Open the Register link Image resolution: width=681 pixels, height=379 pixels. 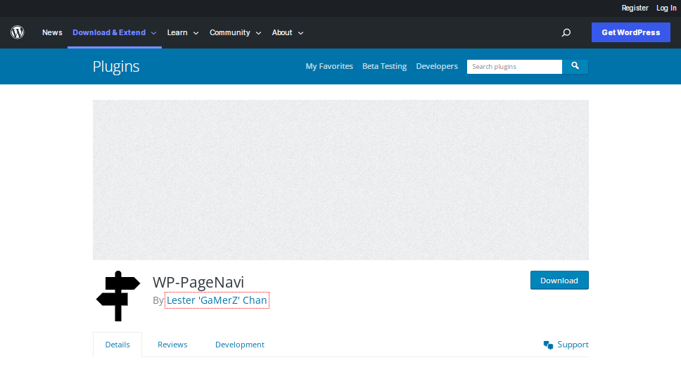pyautogui.click(x=635, y=8)
